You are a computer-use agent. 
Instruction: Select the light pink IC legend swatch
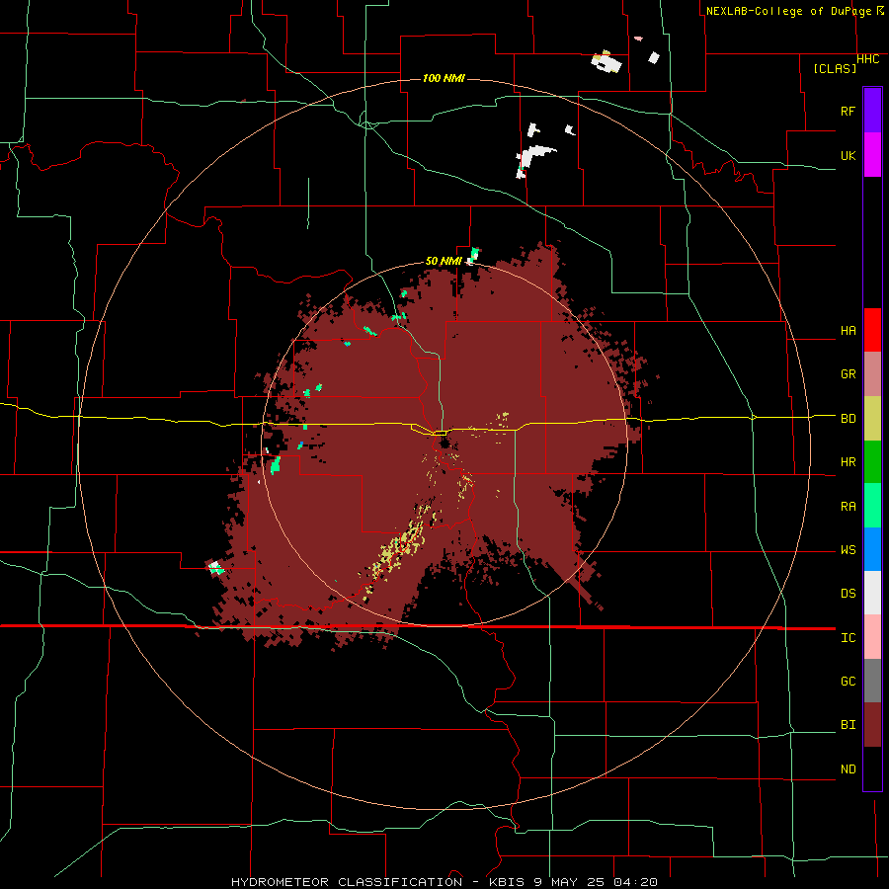872,637
